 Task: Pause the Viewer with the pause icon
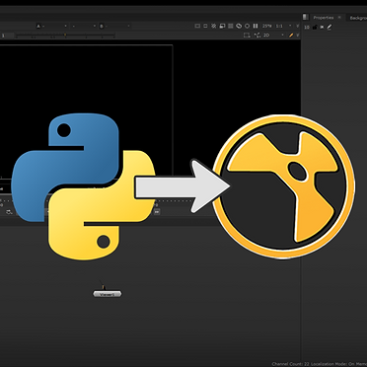click(256, 26)
